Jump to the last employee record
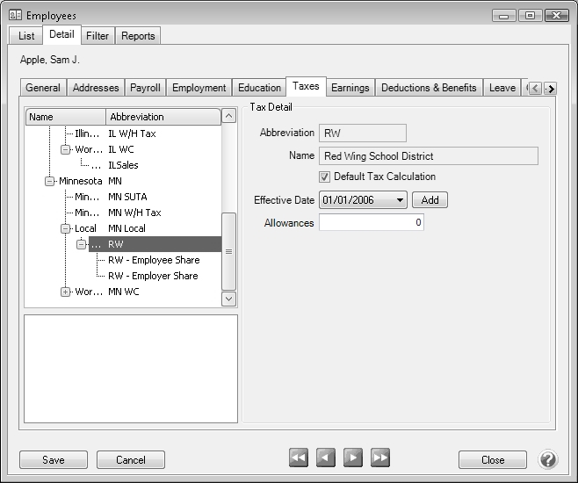 380,458
